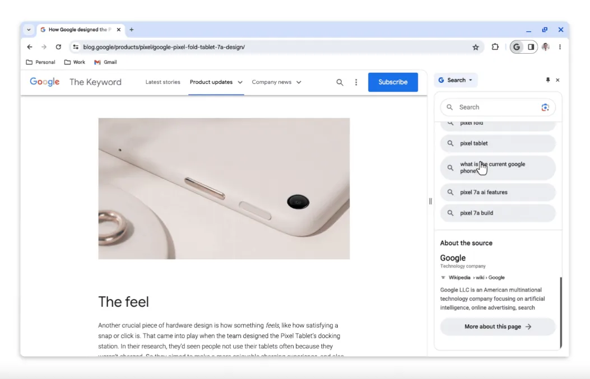
Task: Open the Extensions puzzle icon
Action: 495,46
